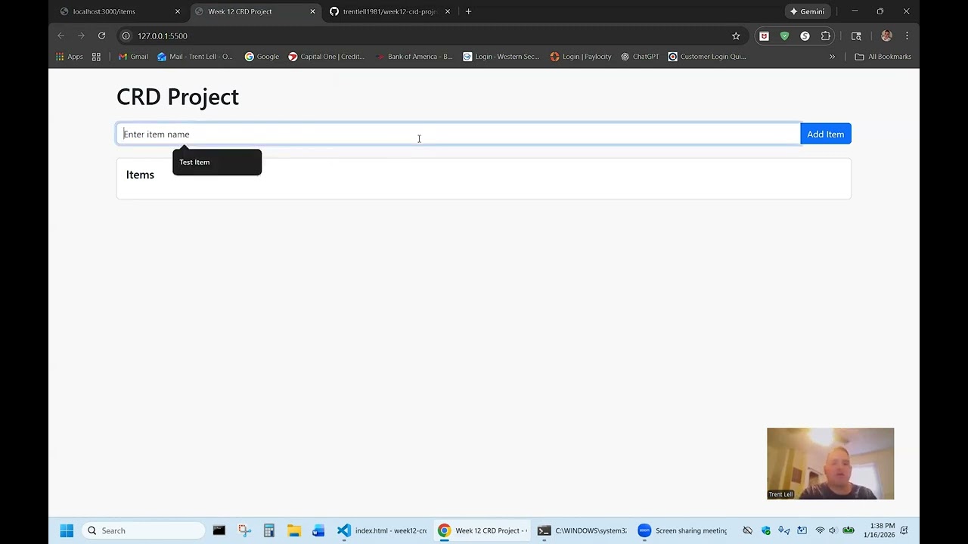This screenshot has width=968, height=544.
Task: Open the terminal icon on the taskbar
Action: 219,530
